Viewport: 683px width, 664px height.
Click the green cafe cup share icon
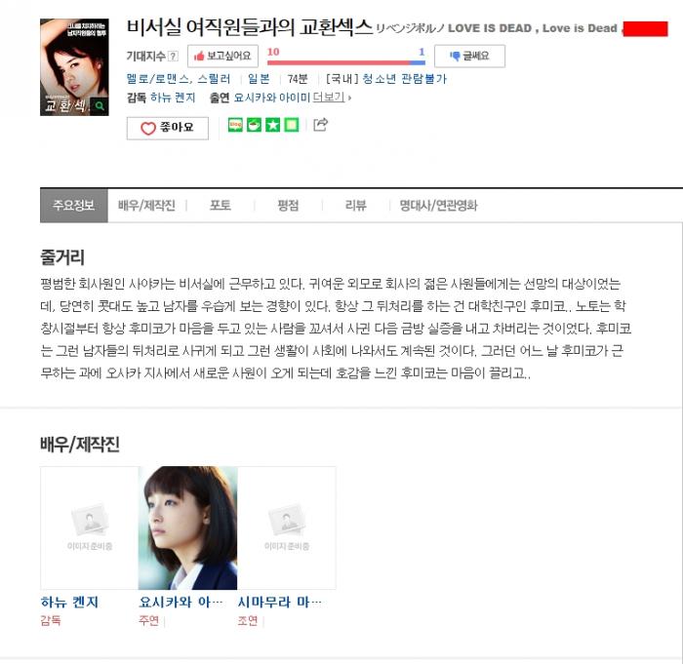[254, 125]
